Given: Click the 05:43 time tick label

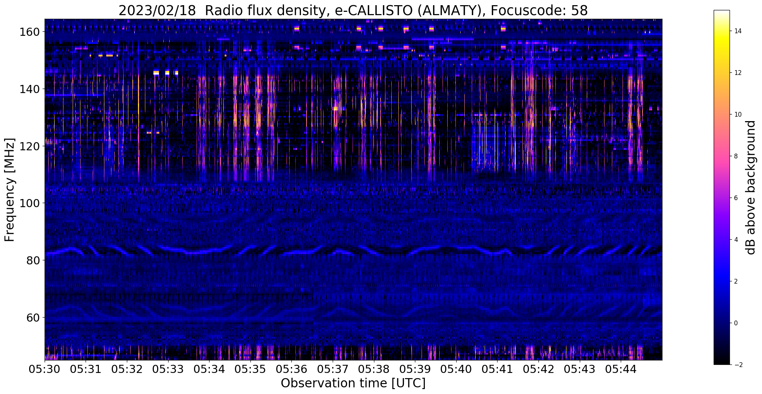Looking at the screenshot, I should 580,369.
